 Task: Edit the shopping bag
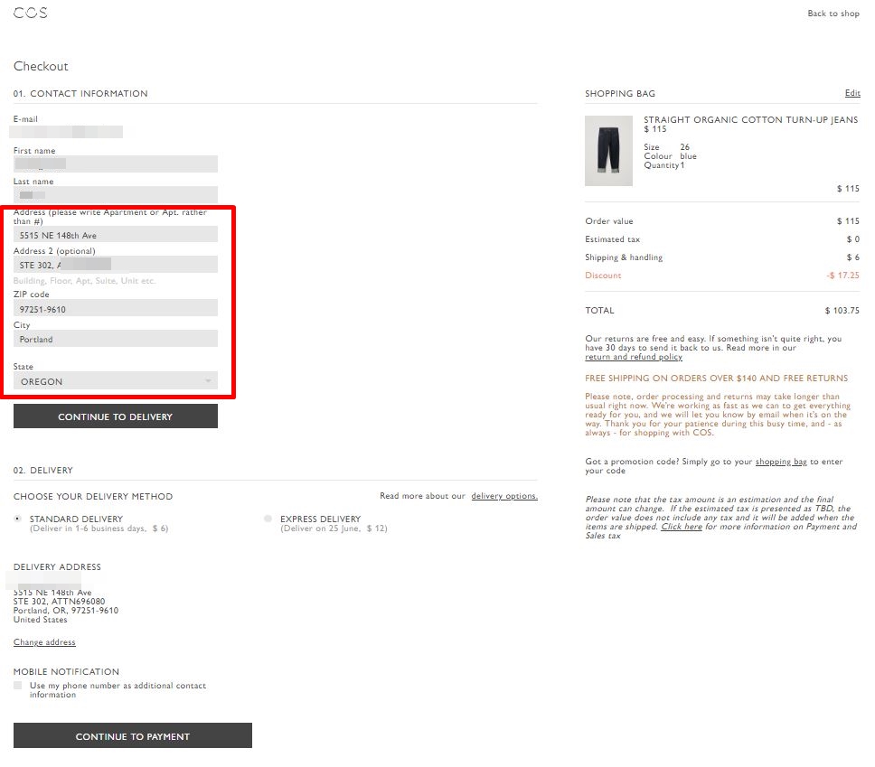(852, 93)
